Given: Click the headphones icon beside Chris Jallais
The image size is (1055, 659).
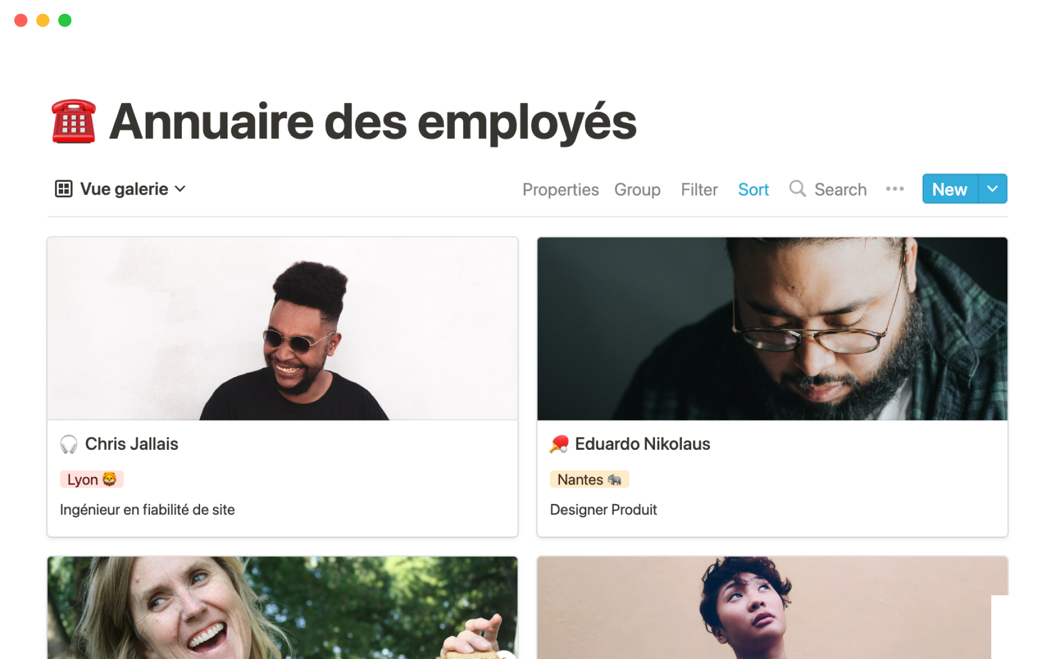Looking at the screenshot, I should [69, 444].
